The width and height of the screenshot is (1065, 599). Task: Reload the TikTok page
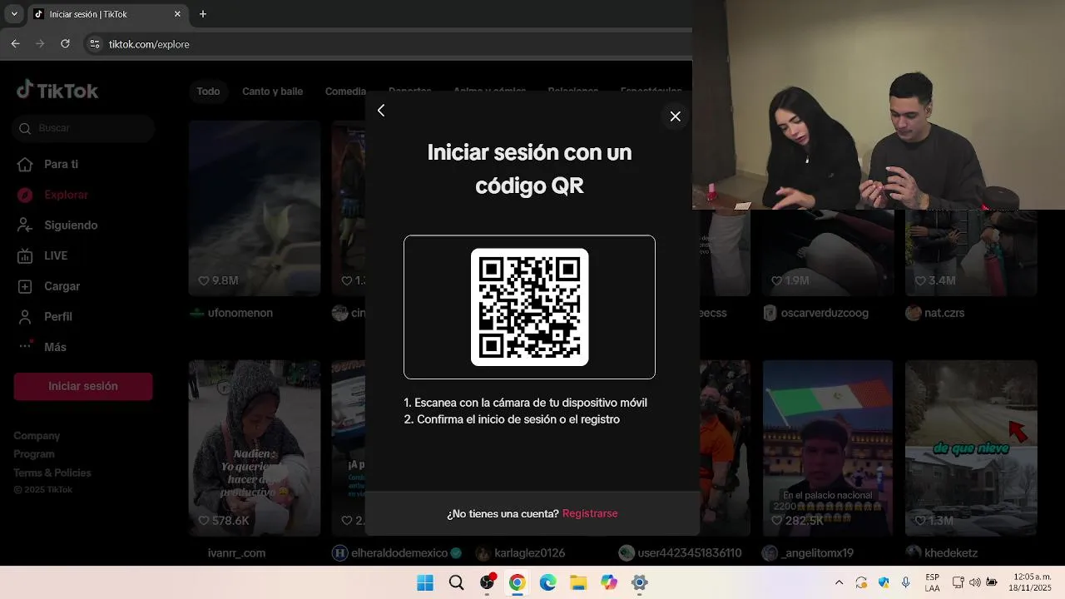[x=65, y=44]
